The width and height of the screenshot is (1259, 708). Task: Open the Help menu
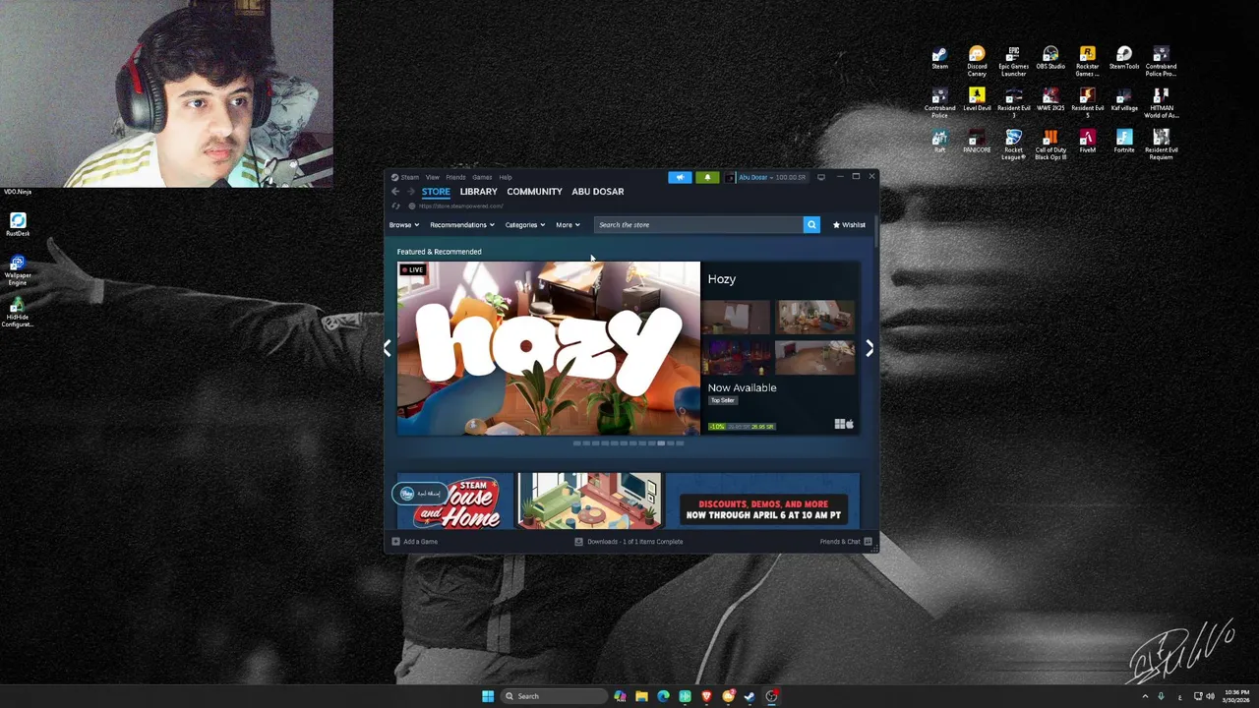coord(505,177)
